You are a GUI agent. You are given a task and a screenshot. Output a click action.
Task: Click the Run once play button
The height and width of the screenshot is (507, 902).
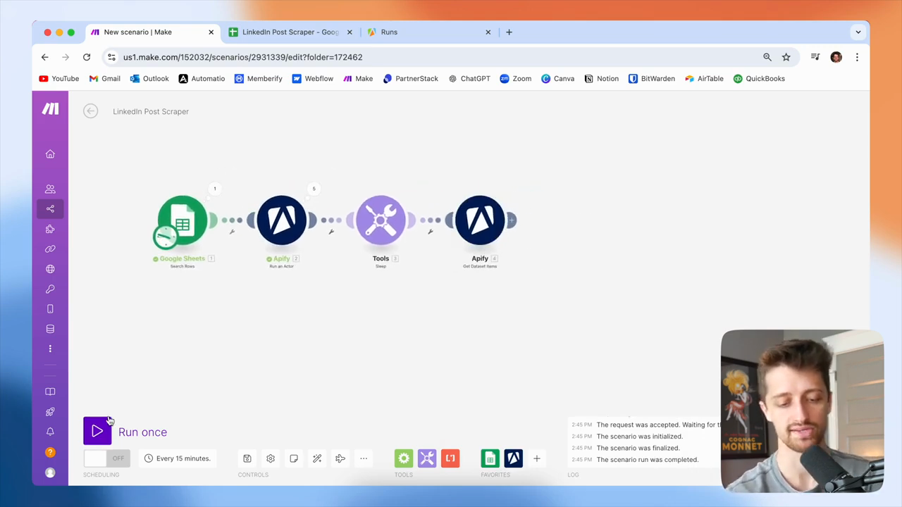(97, 432)
